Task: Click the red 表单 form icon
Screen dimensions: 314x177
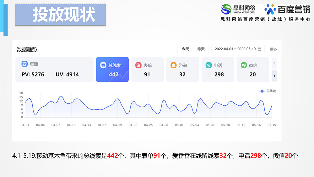Action: tap(138, 65)
